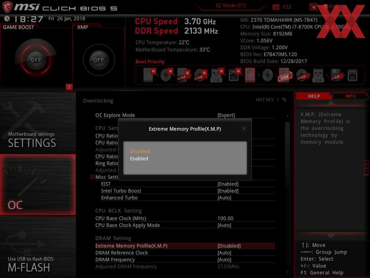Open the OC overclocking section
Screen dimensions: 370x278
tap(38, 185)
